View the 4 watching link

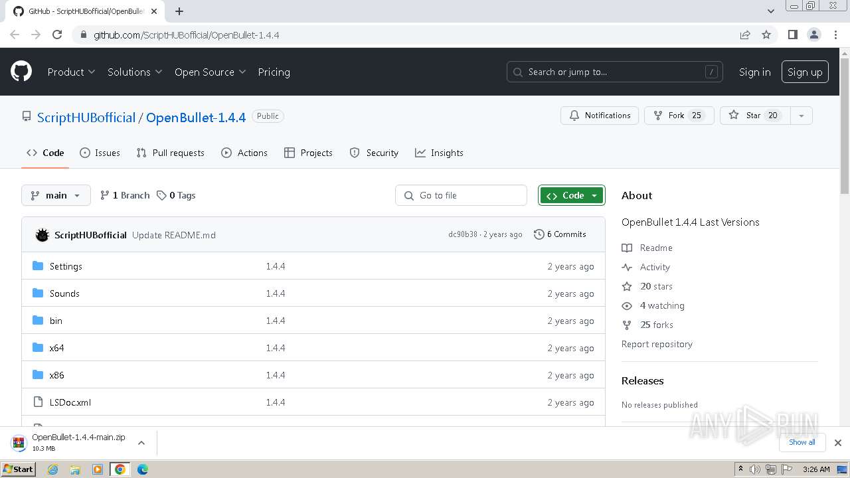pos(653,305)
